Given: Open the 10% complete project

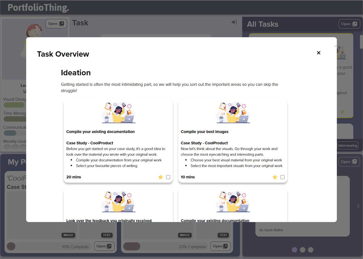Looking at the screenshot, I should tap(104, 246).
